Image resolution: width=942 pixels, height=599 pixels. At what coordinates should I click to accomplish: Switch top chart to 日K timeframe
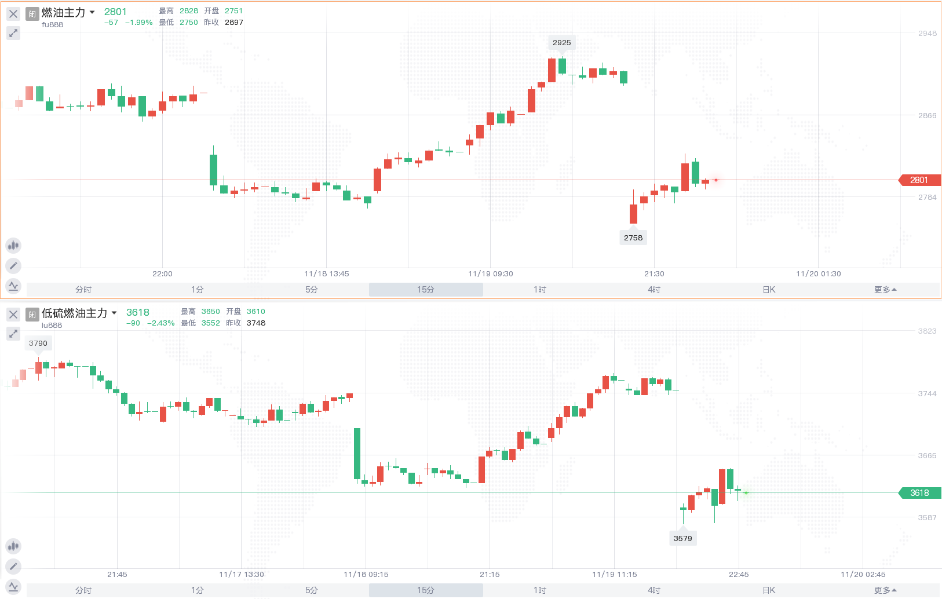click(x=769, y=290)
